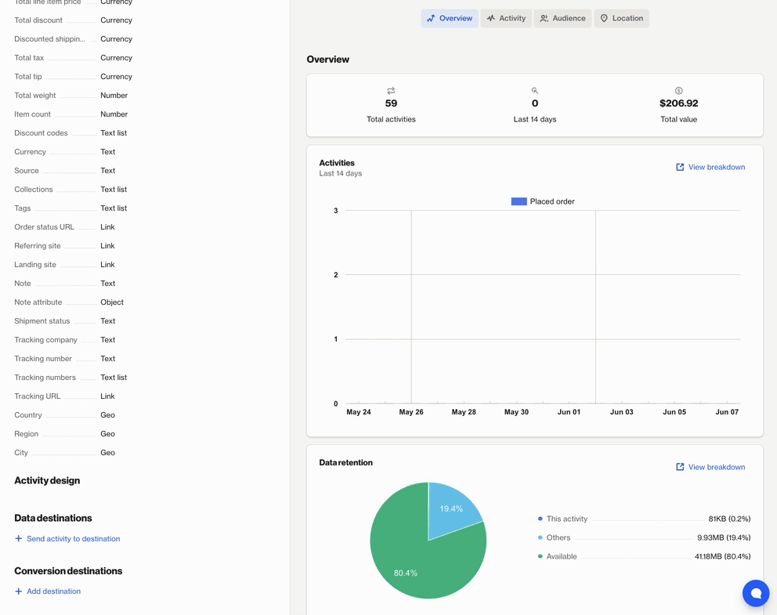Click the Tracking numbers field row

point(70,378)
